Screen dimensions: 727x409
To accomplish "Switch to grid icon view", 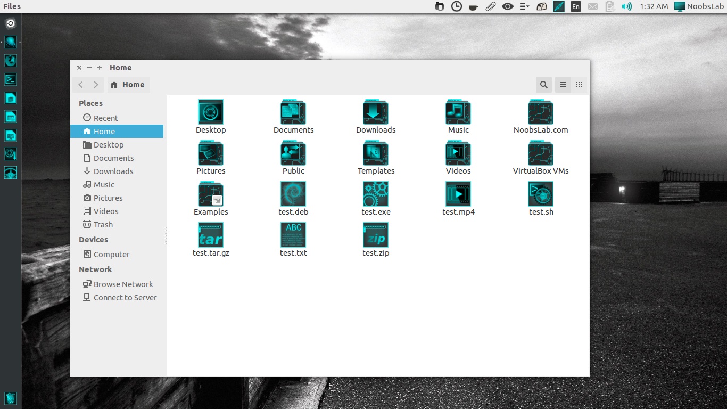I will pyautogui.click(x=579, y=85).
